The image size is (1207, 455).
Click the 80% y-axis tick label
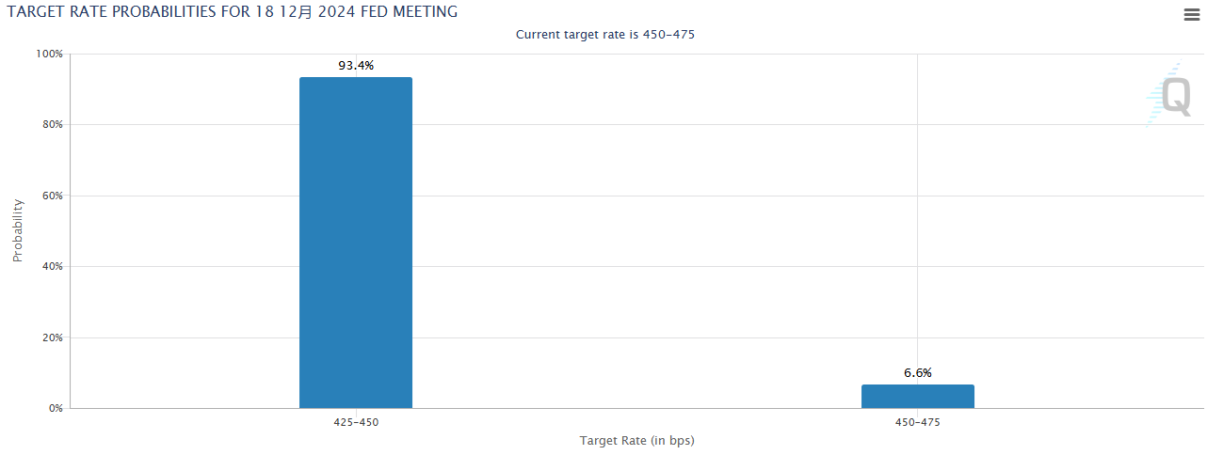coord(51,125)
